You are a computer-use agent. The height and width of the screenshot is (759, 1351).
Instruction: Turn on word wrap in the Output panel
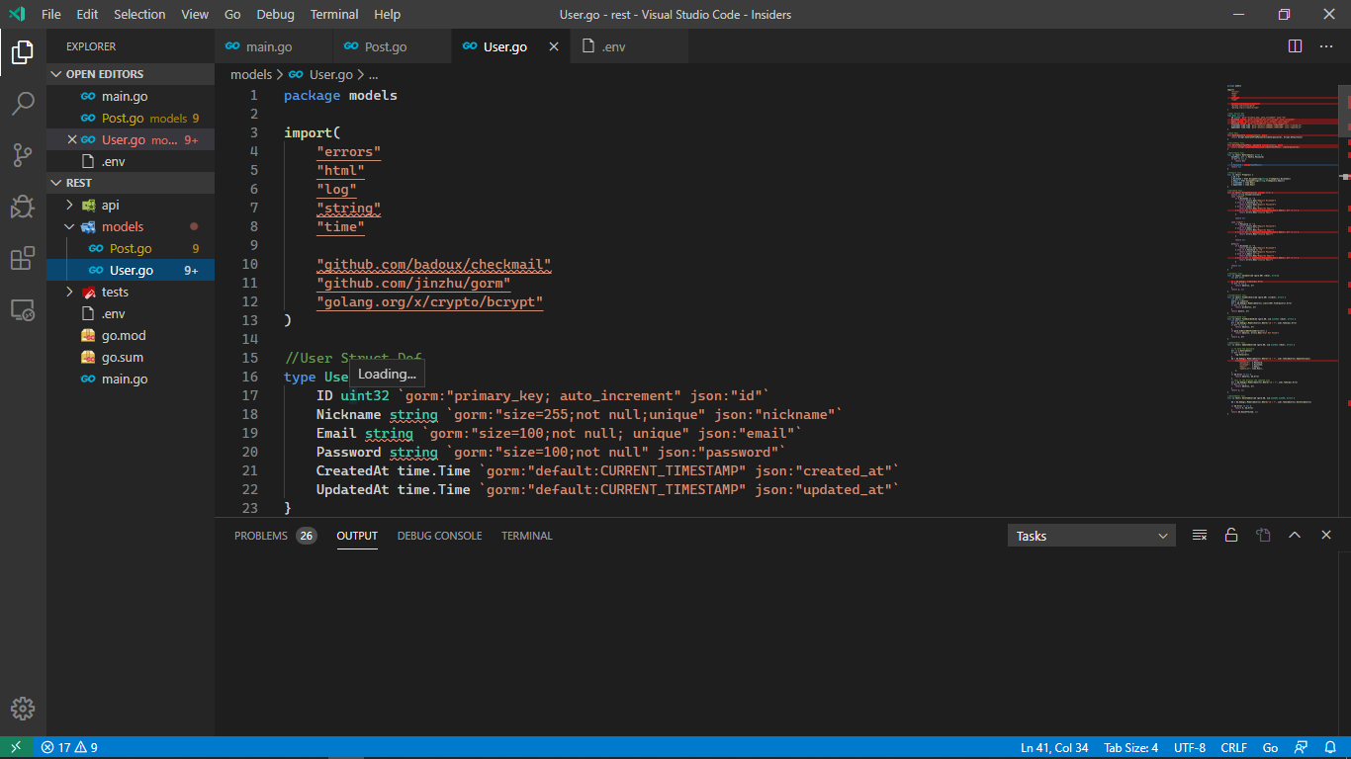[1263, 535]
